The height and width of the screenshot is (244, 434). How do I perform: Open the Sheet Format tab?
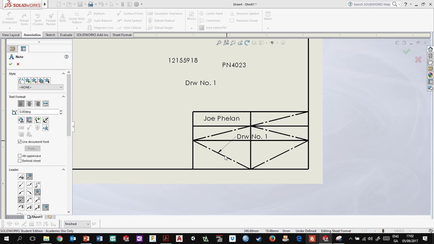tap(122, 35)
